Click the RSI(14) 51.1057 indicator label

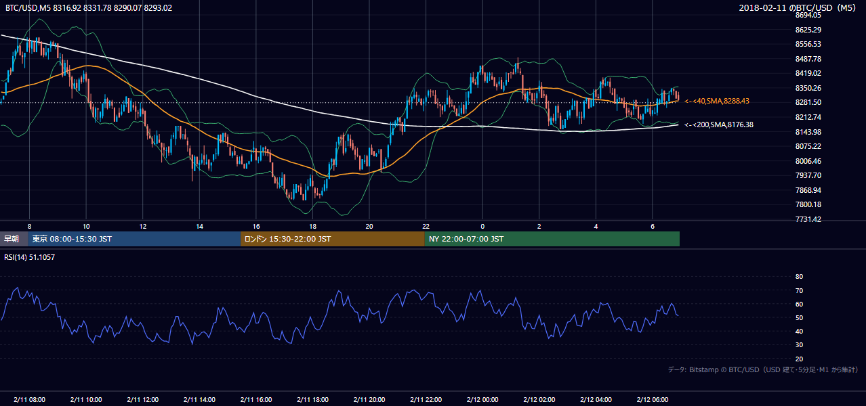click(x=30, y=257)
